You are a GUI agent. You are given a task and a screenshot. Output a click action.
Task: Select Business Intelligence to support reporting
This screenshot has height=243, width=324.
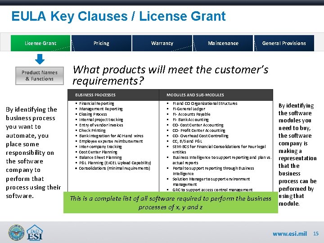tap(222, 160)
